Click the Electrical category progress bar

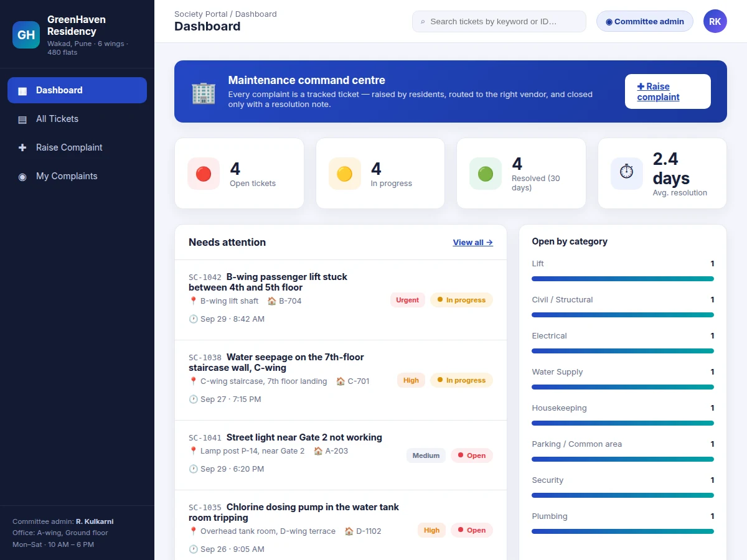pyautogui.click(x=622, y=351)
